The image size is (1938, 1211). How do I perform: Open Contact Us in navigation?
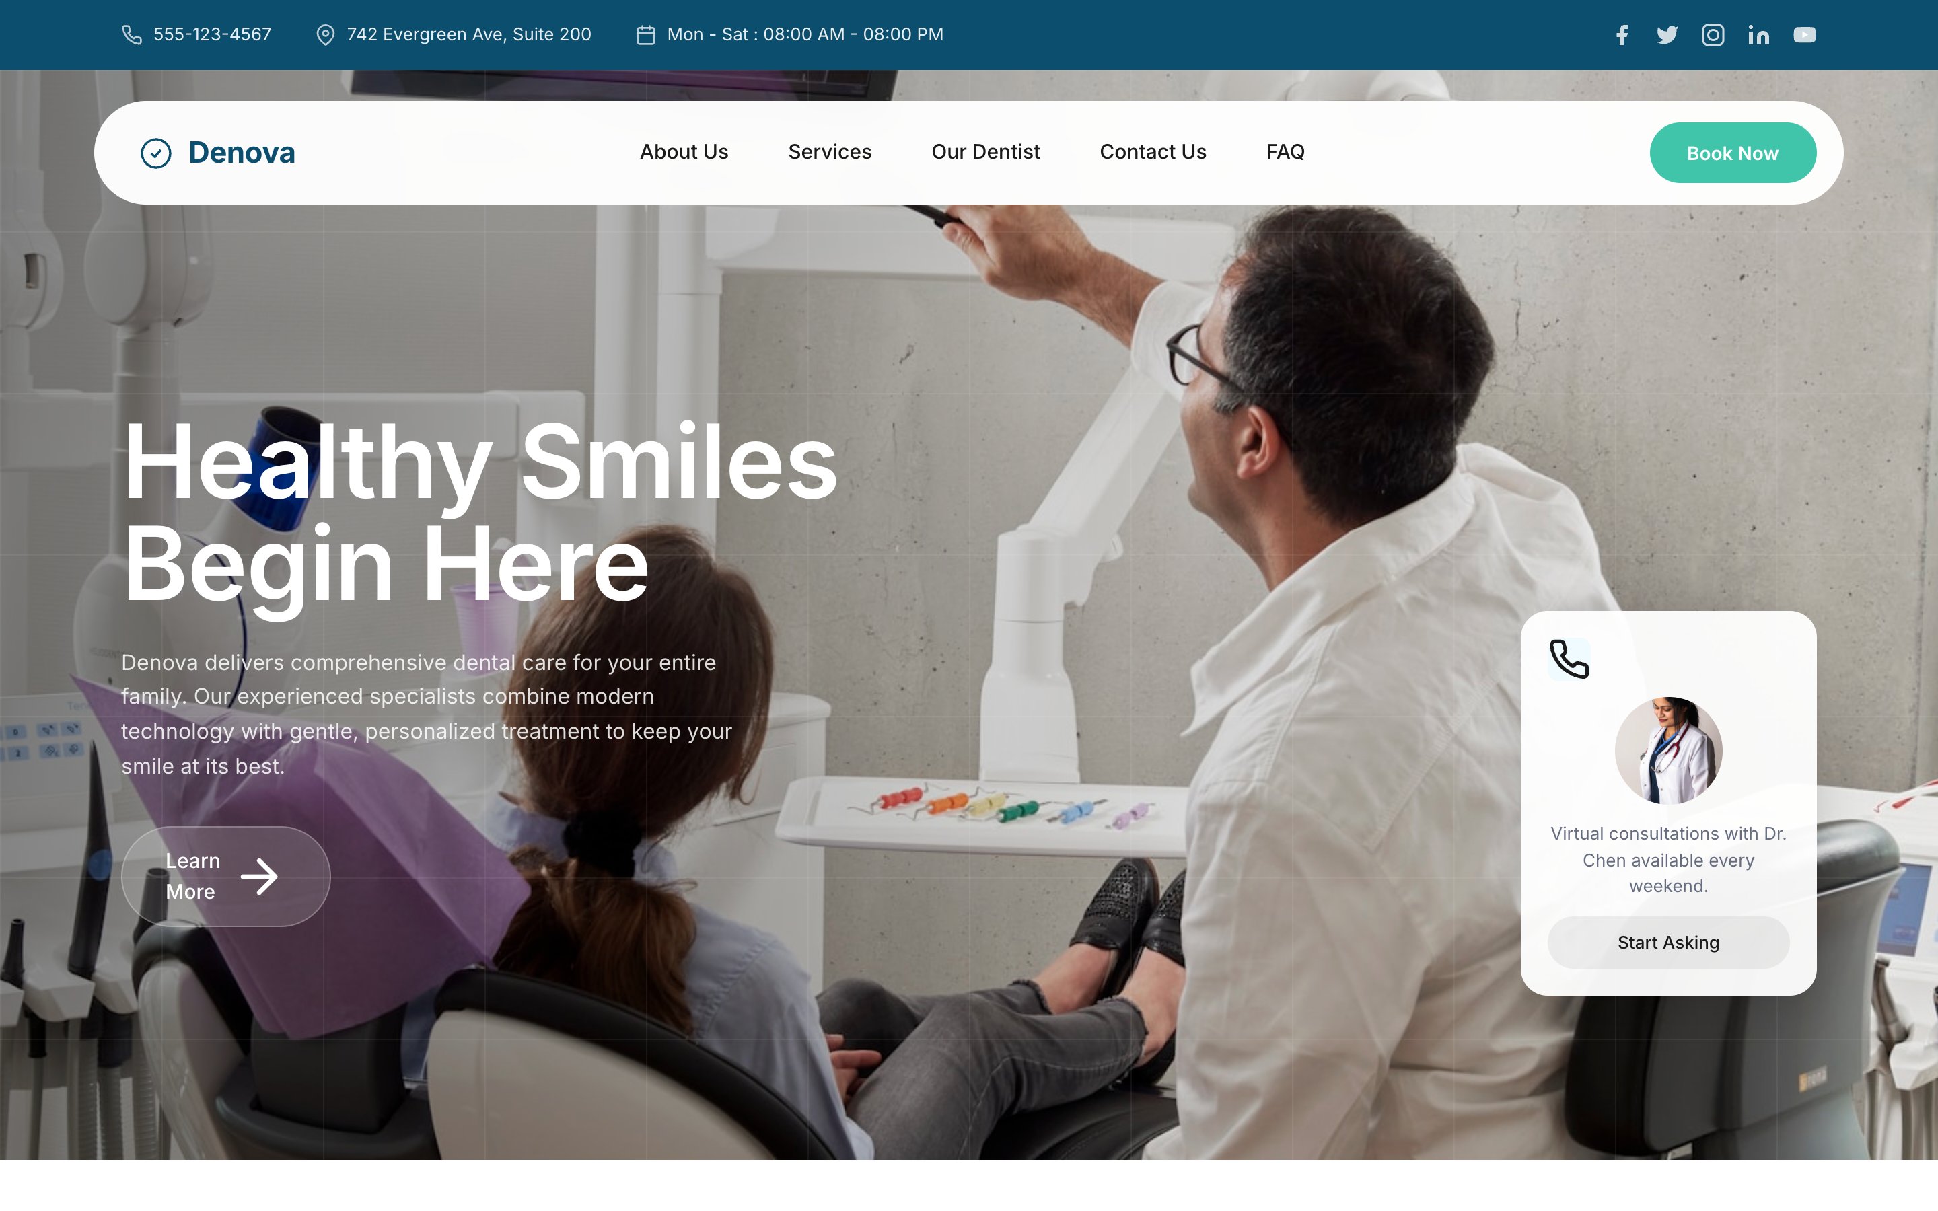pos(1153,152)
